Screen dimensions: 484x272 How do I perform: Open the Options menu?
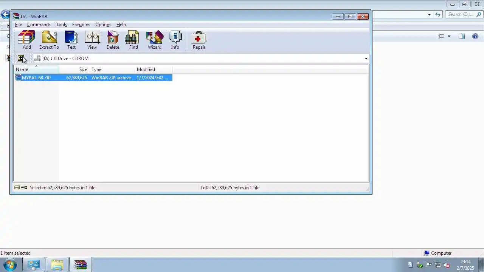tap(103, 25)
